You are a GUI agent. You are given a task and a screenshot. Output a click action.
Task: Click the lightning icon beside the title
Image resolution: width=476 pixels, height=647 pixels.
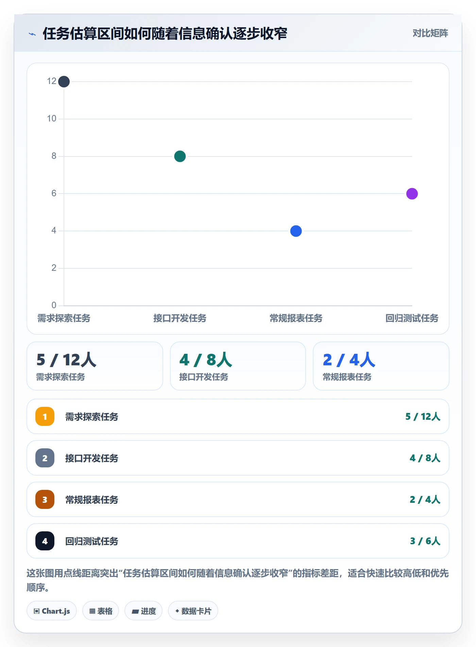click(32, 34)
